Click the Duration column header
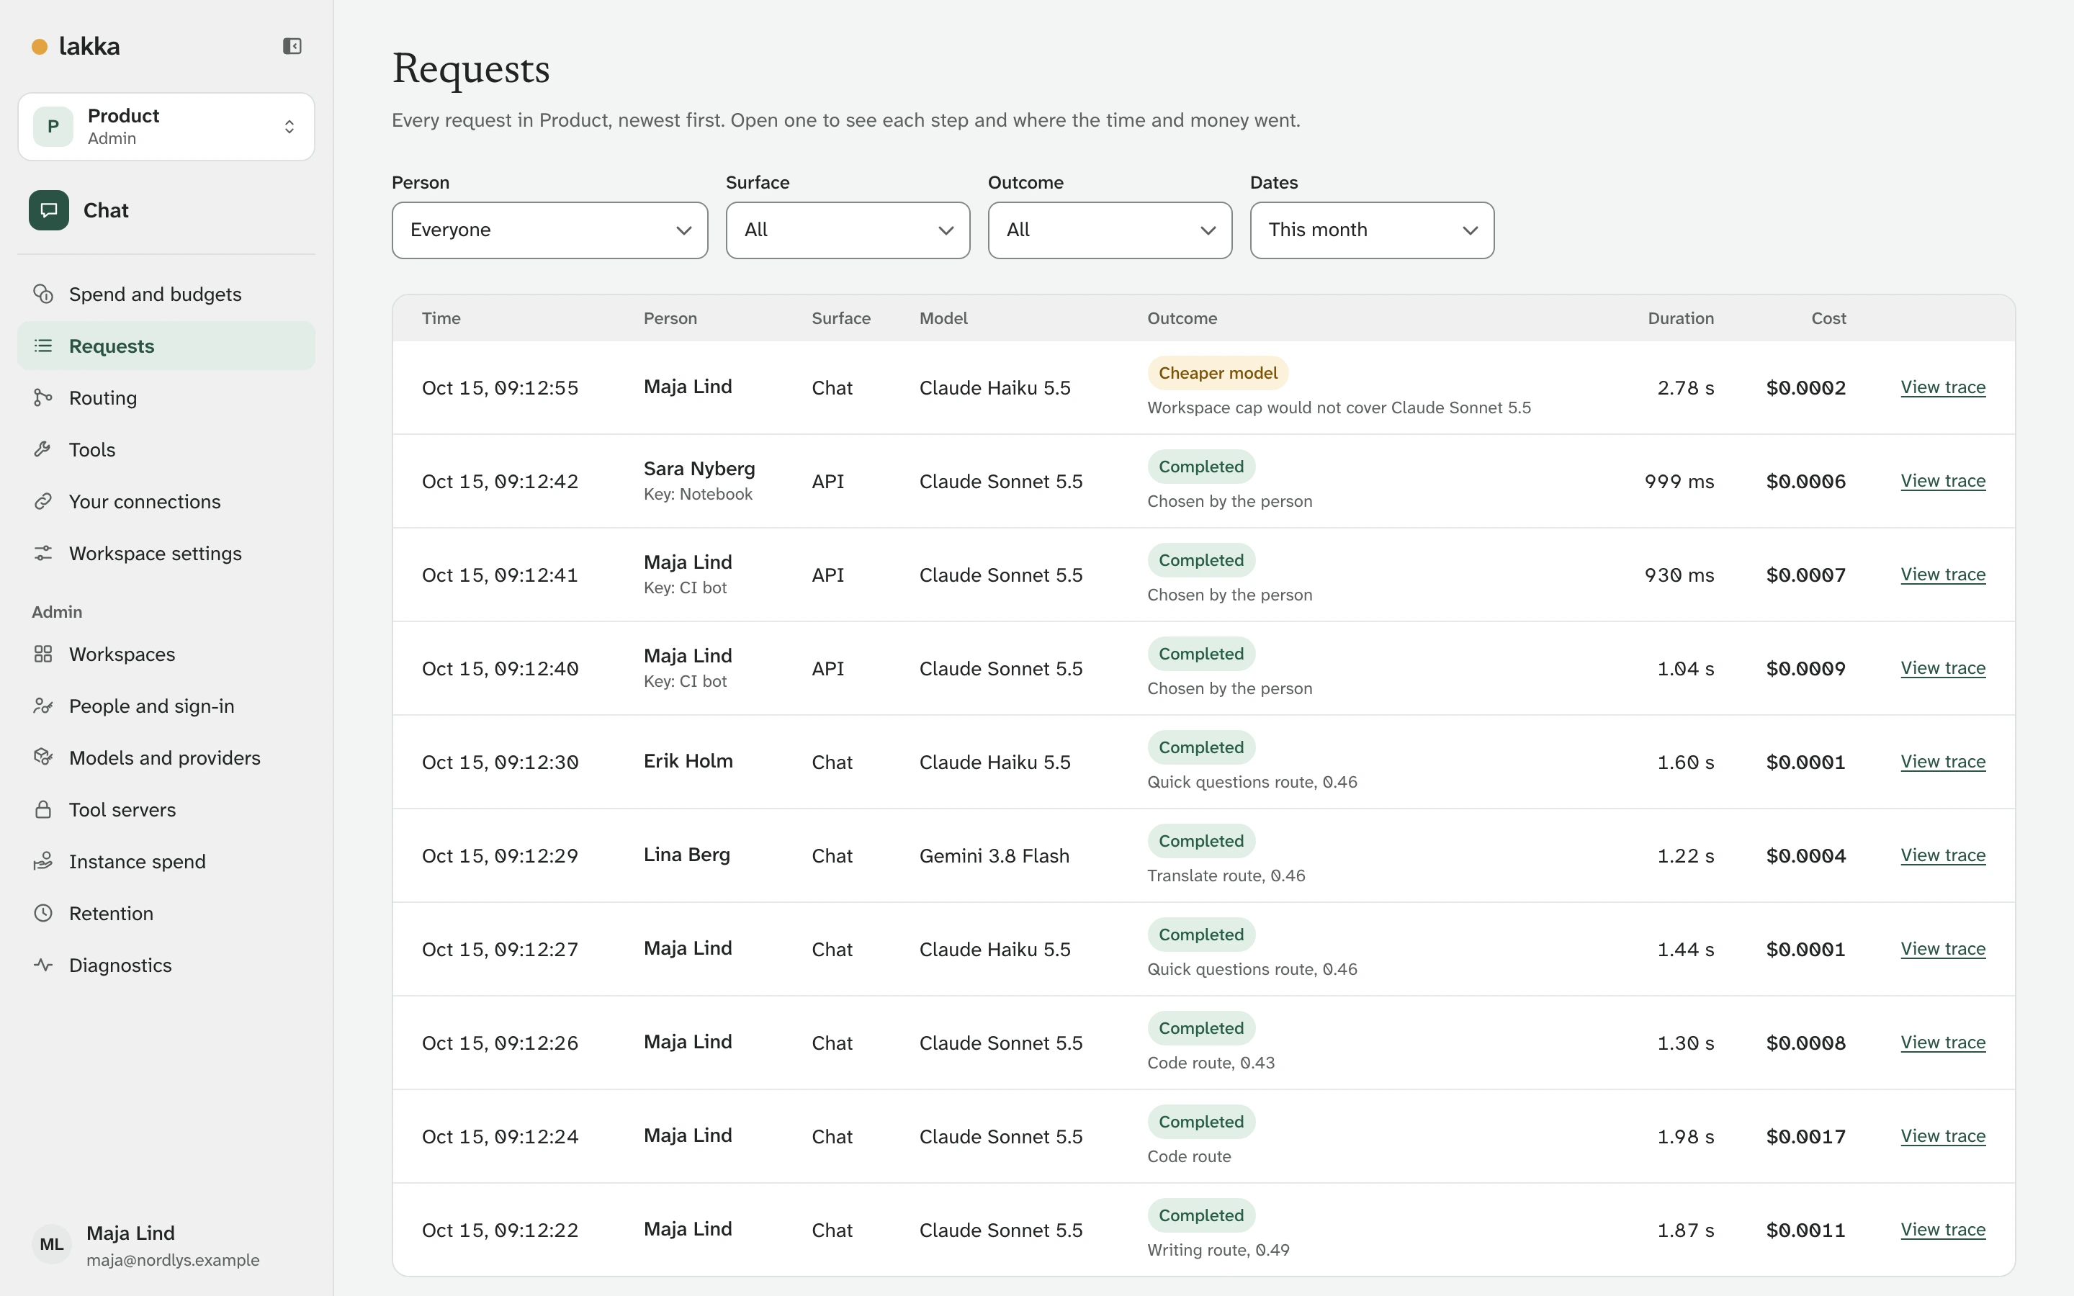2074x1296 pixels. coord(1681,318)
